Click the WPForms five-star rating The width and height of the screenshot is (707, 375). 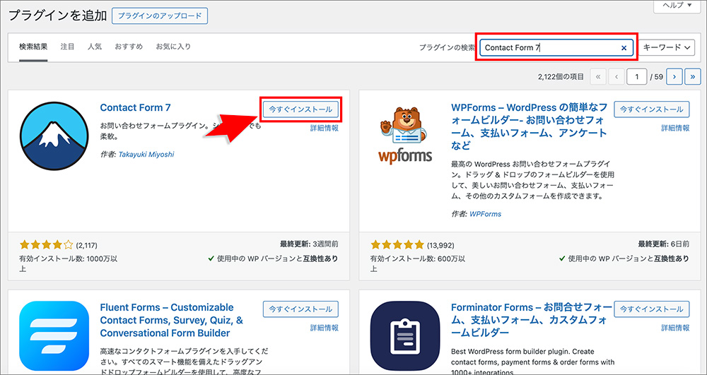pyautogui.click(x=397, y=245)
